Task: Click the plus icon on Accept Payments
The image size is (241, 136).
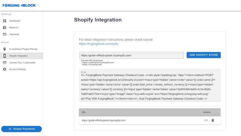Action: point(10,129)
